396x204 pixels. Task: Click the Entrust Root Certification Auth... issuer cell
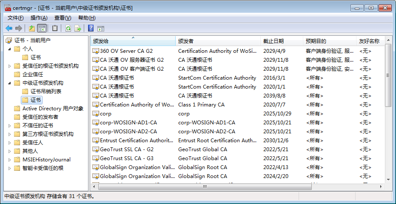pyautogui.click(x=217, y=141)
